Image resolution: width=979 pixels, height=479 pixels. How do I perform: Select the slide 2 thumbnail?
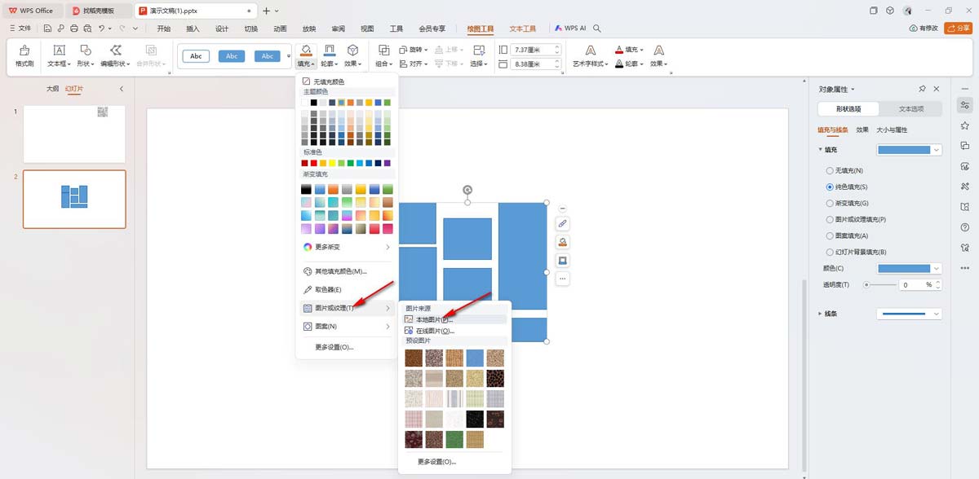coord(74,199)
